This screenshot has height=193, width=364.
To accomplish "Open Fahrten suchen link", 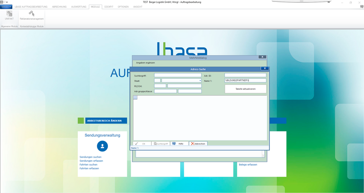I will 88,165.
